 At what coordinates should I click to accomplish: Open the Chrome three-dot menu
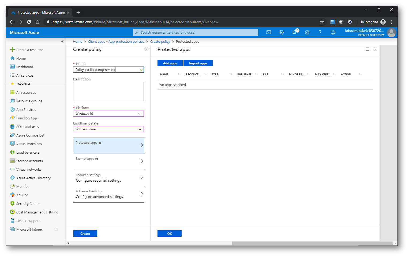392,22
